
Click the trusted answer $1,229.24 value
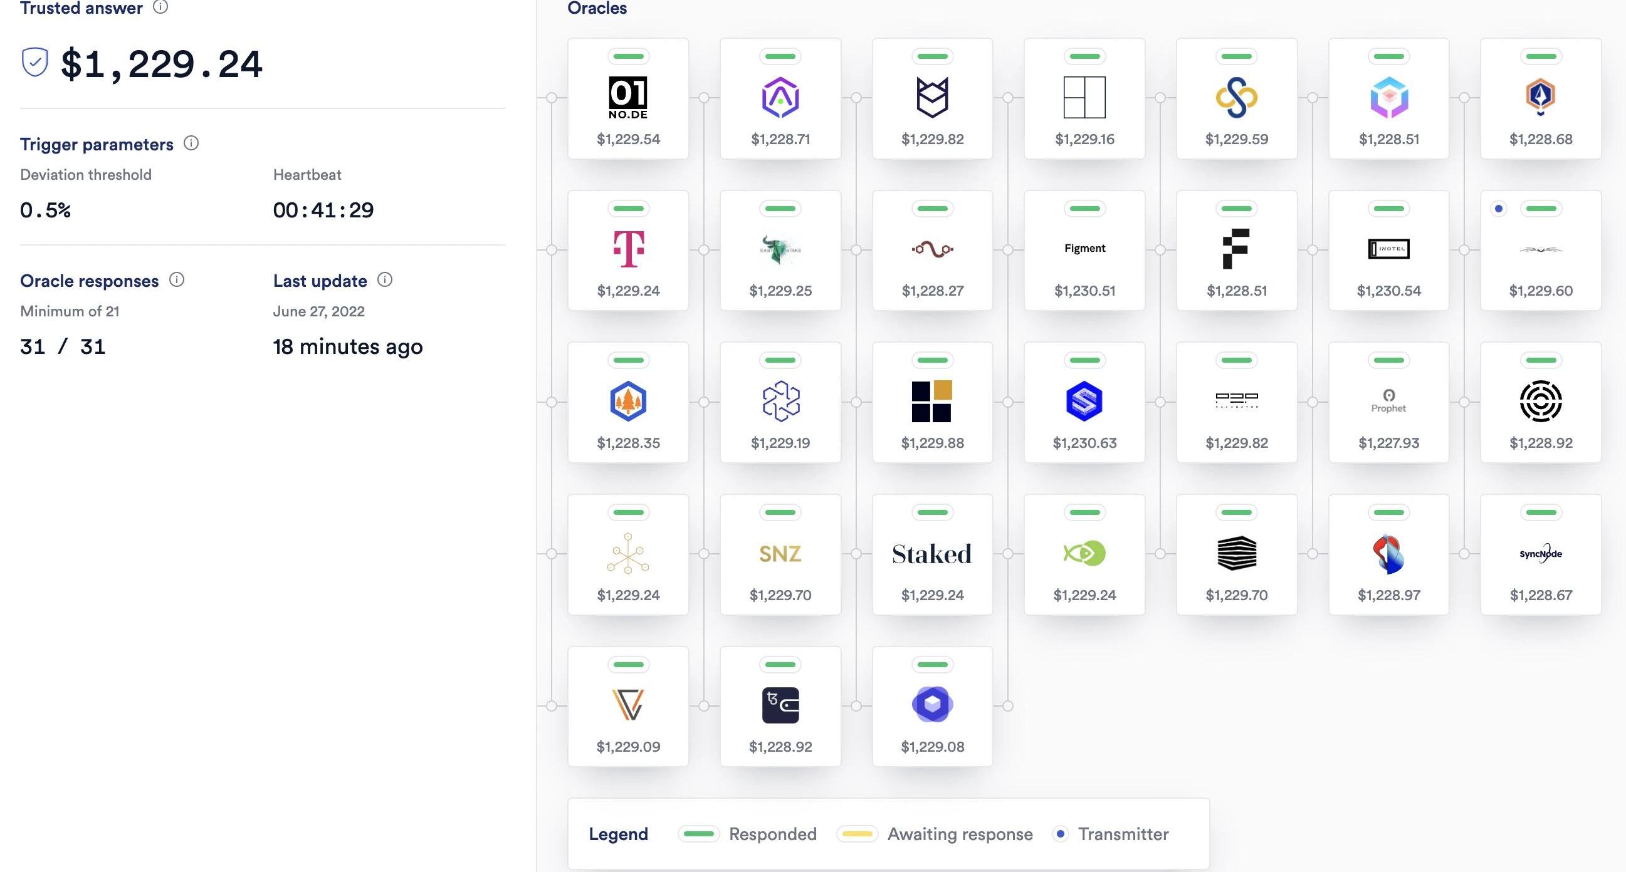tap(161, 64)
